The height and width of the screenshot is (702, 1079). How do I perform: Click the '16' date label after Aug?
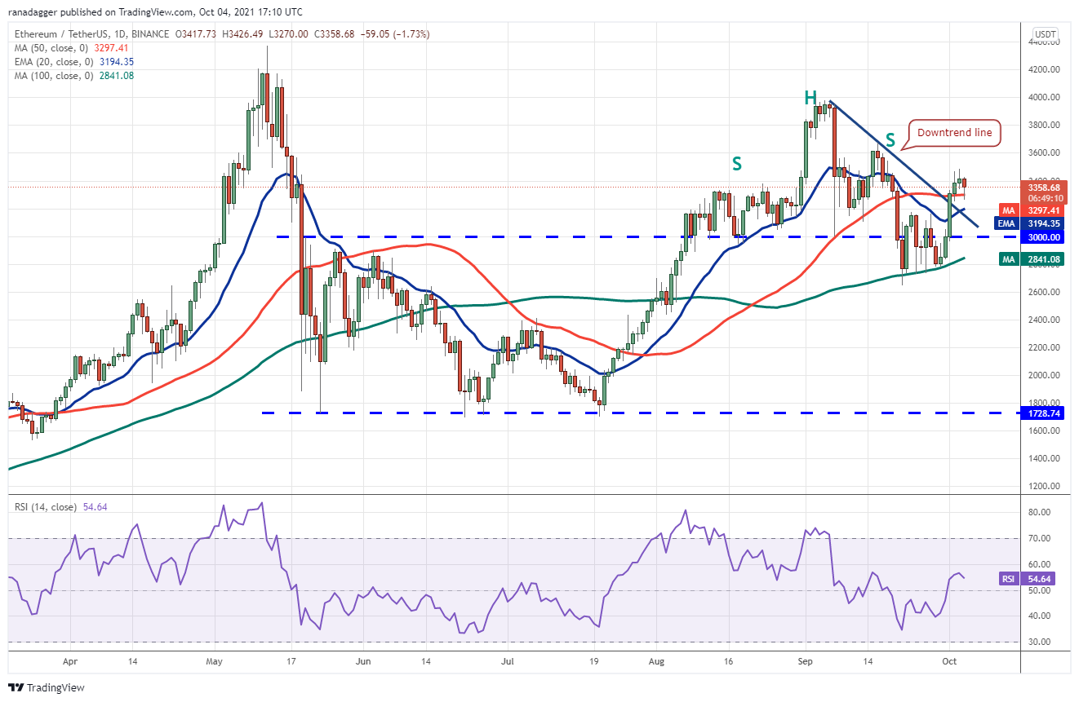pos(729,662)
